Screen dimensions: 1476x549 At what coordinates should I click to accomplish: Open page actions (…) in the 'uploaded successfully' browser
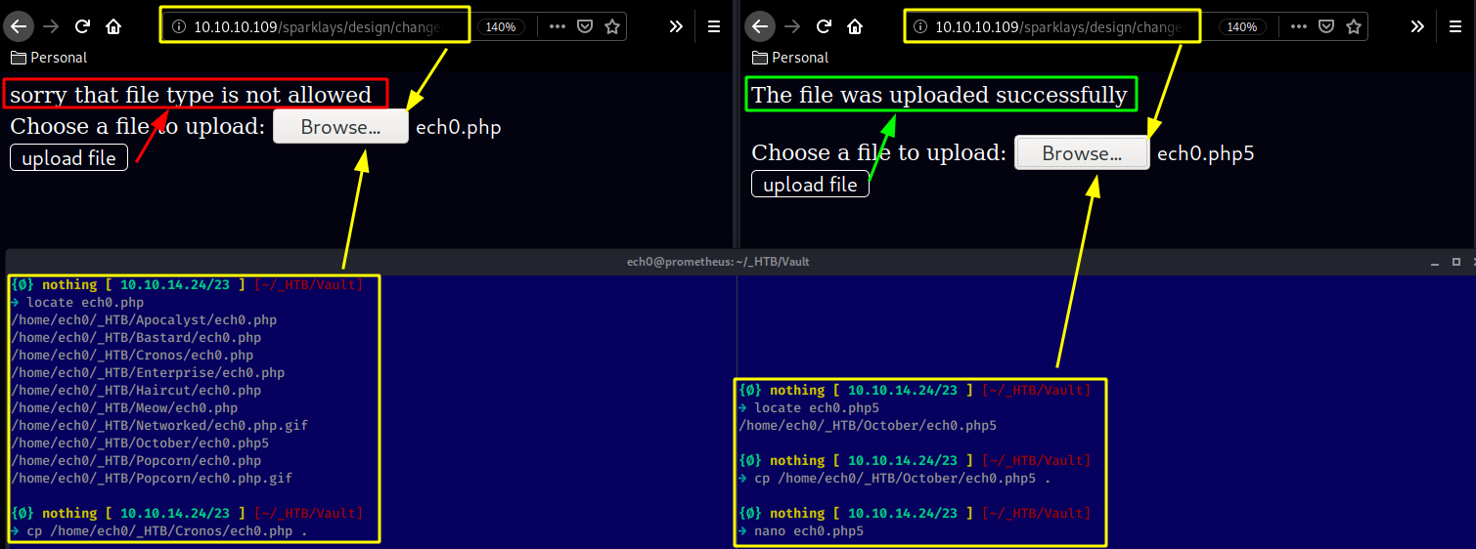coord(1299,26)
